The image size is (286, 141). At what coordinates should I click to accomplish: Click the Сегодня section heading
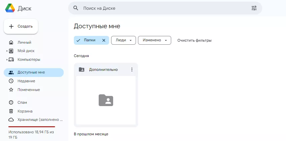pos(81,56)
